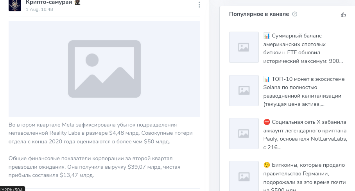This screenshot has height=191, width=355.
Task: Open the Крипто-самурай channel name link
Action: (x=49, y=2)
